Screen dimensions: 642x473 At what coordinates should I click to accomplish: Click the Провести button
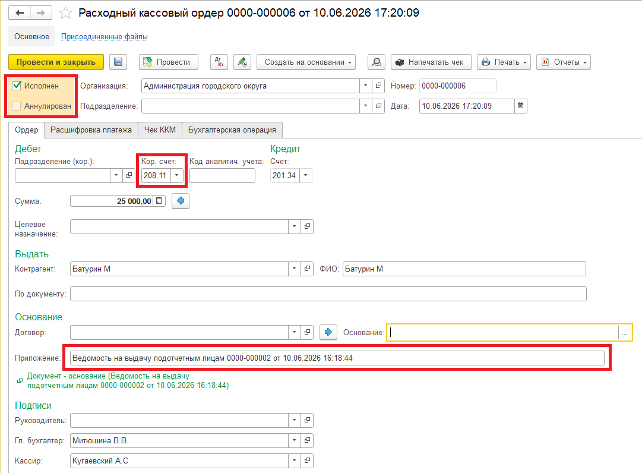click(x=169, y=62)
